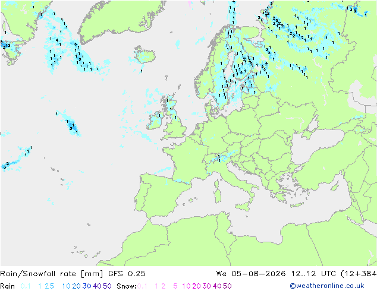Click the "Rain/Snowfall rate [mm]" title text

[x=52, y=274]
